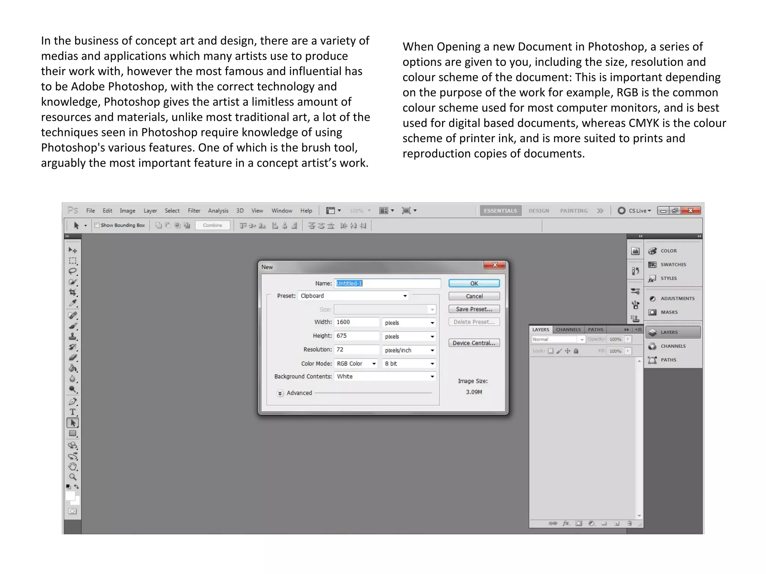The width and height of the screenshot is (766, 574).
Task: Select the Horizontal Type tool
Action: [73, 412]
